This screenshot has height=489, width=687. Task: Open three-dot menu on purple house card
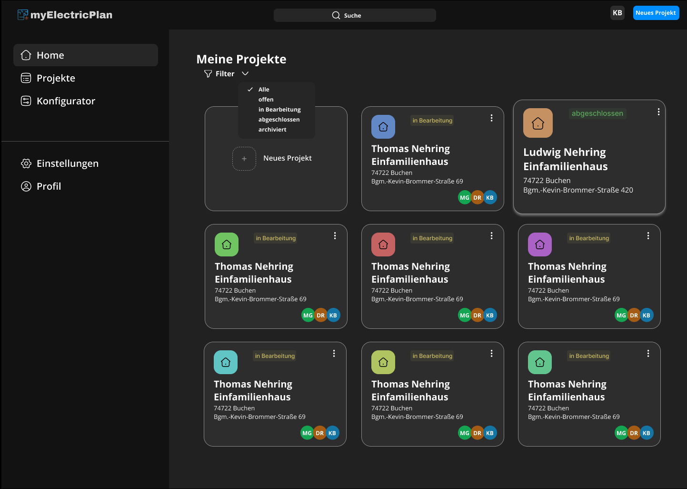pos(648,235)
